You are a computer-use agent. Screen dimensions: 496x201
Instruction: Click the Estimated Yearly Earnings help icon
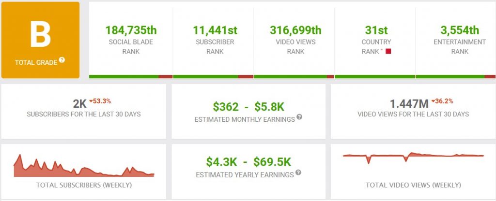coord(298,172)
